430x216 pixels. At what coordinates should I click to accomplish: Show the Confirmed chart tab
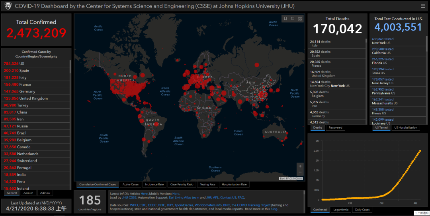[320, 210]
